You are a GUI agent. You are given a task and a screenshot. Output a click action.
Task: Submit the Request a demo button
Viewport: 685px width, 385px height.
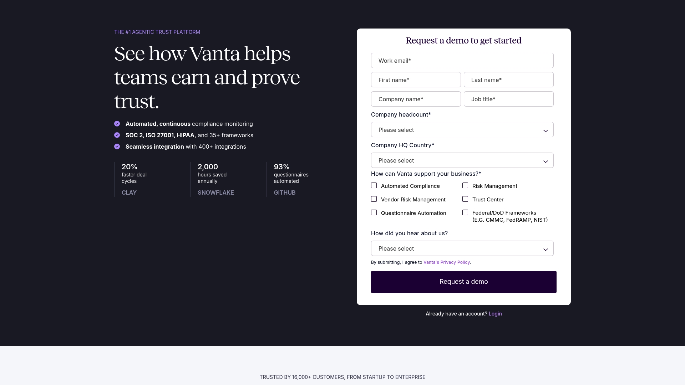[x=464, y=282]
